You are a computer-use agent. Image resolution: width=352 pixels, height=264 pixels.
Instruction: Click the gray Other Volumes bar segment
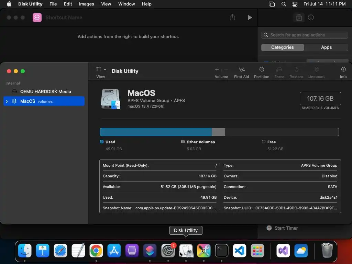tap(218, 132)
